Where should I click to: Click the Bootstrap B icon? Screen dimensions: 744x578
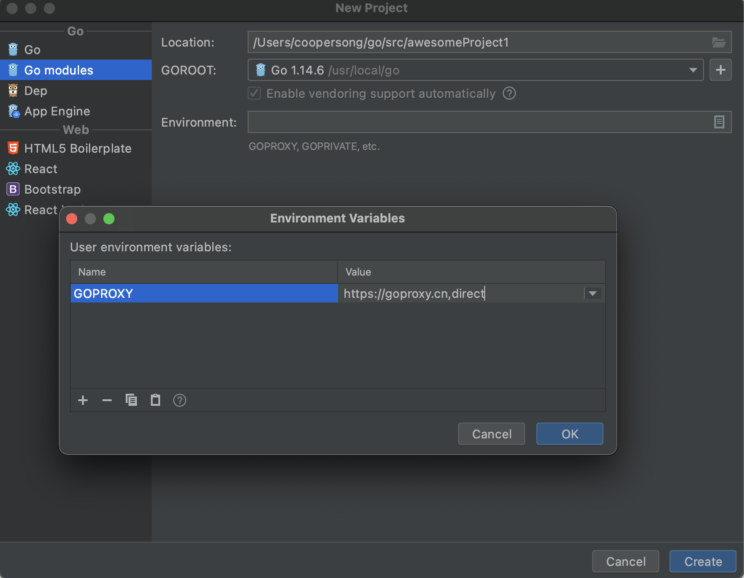13,189
